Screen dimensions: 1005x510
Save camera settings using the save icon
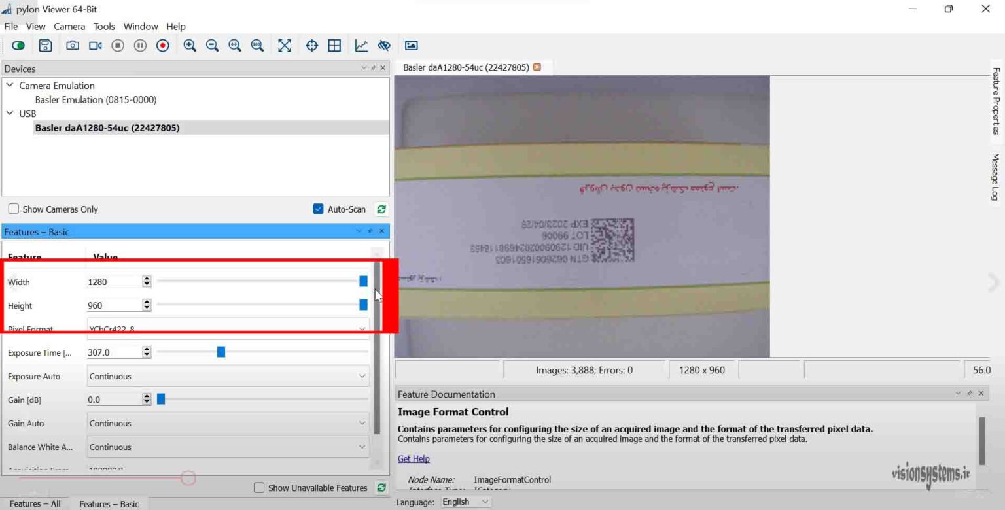pos(44,45)
